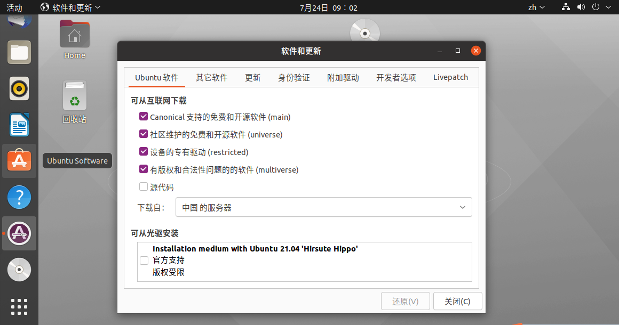Open the Help icon in the dock

coord(19,197)
